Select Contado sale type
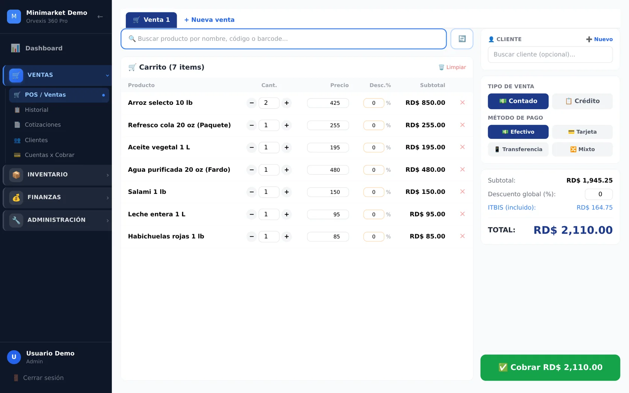The width and height of the screenshot is (629, 393). [518, 101]
